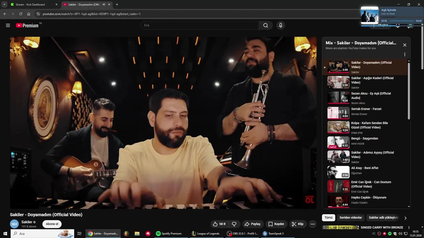Viewport: 424px width, 238px height.
Task: Open the Sakiler channel page
Action: tap(26, 222)
